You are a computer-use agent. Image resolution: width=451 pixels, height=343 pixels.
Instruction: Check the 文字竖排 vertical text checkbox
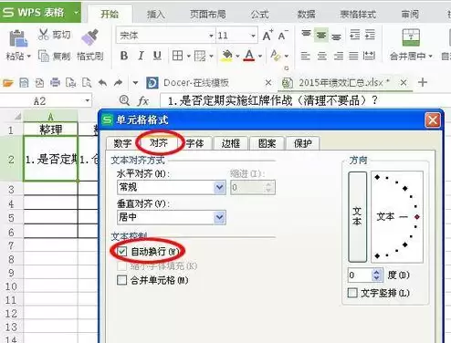352,293
